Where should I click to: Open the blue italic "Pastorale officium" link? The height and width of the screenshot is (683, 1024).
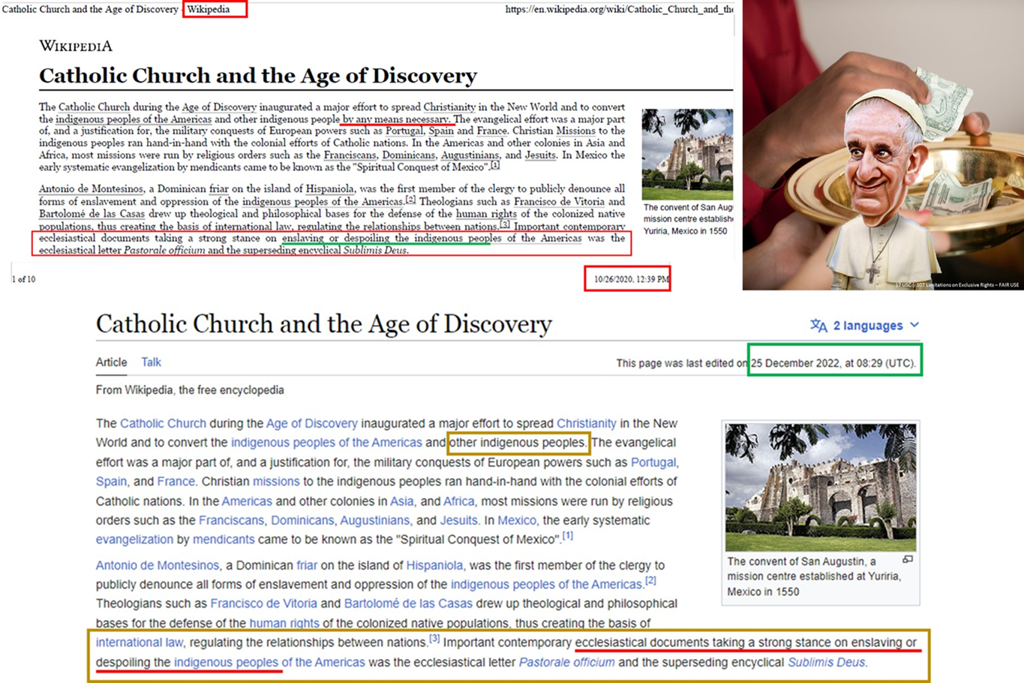point(566,662)
